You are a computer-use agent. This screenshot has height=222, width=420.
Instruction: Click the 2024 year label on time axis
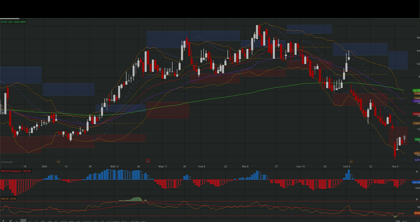(x=44, y=166)
